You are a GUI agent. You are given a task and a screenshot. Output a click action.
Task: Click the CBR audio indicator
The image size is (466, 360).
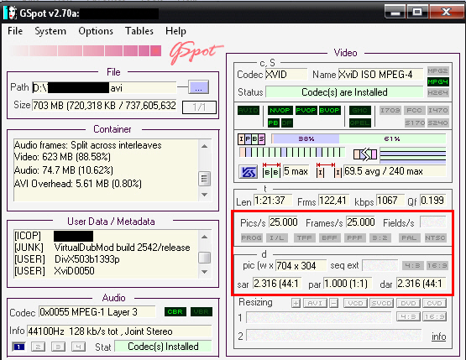[x=175, y=312]
